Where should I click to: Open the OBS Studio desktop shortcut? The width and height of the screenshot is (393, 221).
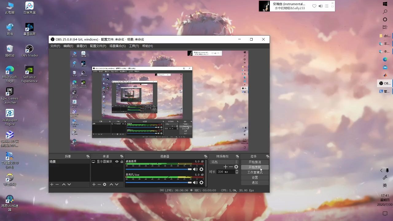[x=29, y=51]
